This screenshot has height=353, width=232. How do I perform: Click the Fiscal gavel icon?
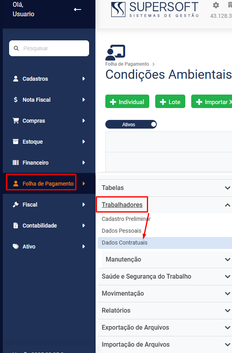pos(15,205)
